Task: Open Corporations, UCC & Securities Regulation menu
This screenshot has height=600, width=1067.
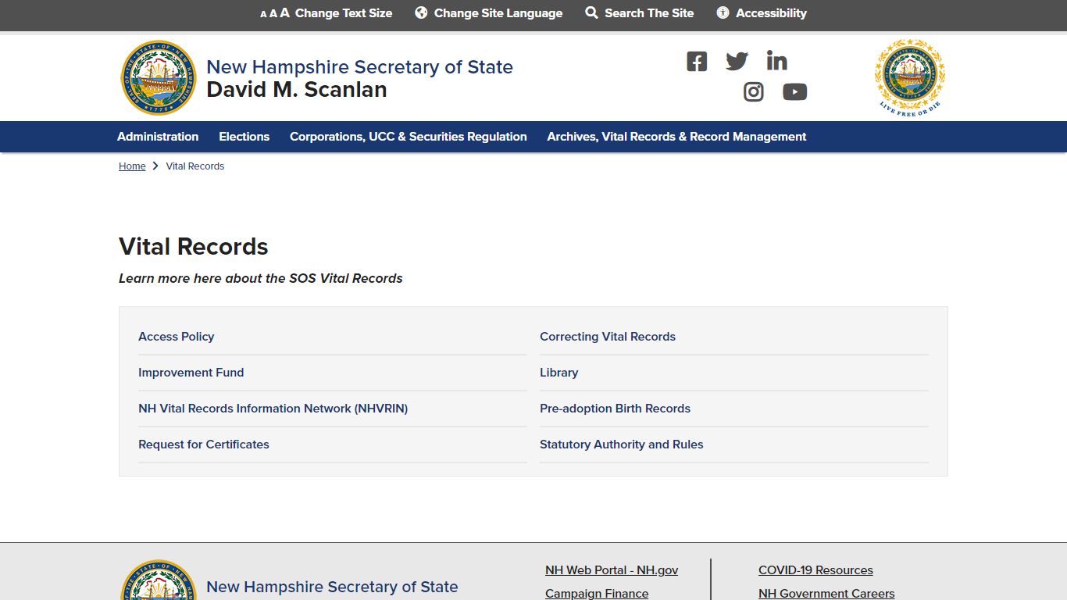Action: (x=409, y=137)
